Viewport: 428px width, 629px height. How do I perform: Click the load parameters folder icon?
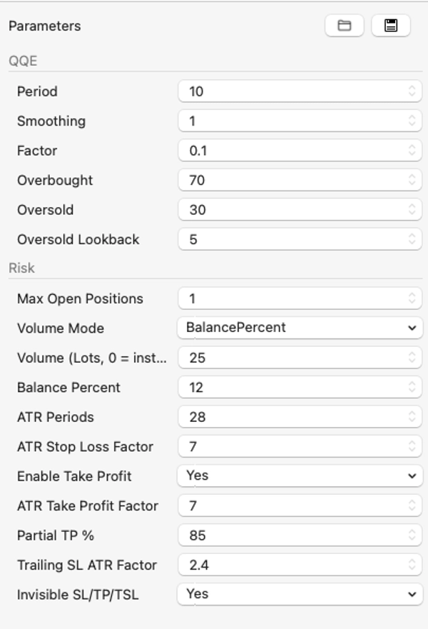[345, 26]
